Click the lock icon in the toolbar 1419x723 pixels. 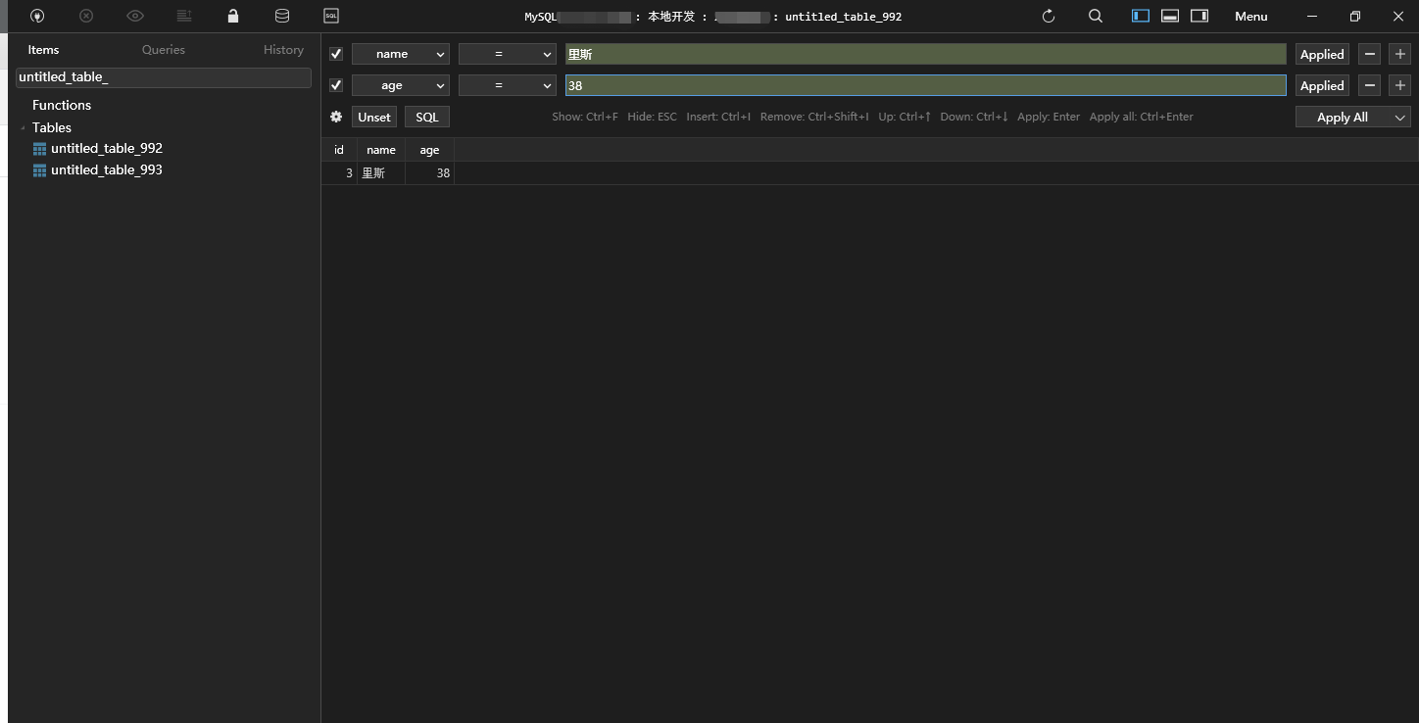click(232, 16)
